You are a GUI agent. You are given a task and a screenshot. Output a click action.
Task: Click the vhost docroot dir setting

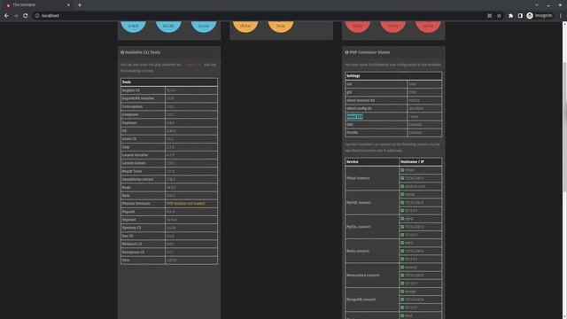[x=393, y=100]
